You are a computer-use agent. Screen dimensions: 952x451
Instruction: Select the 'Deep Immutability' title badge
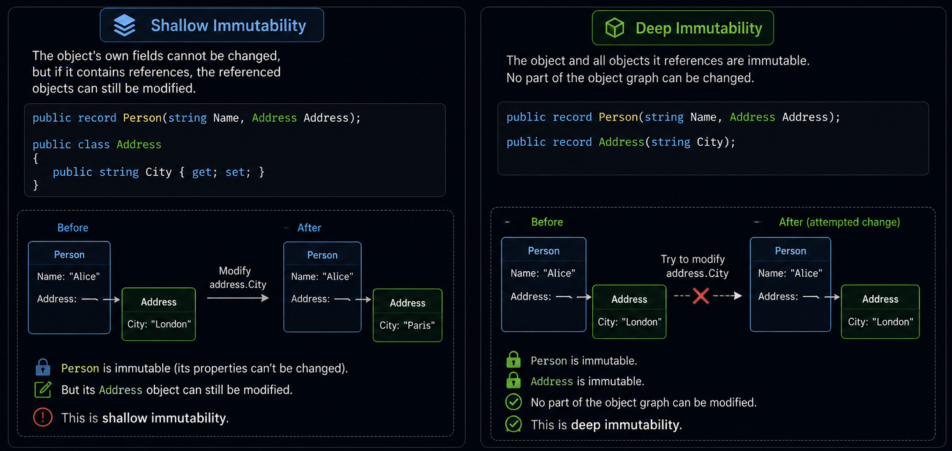[x=683, y=28]
